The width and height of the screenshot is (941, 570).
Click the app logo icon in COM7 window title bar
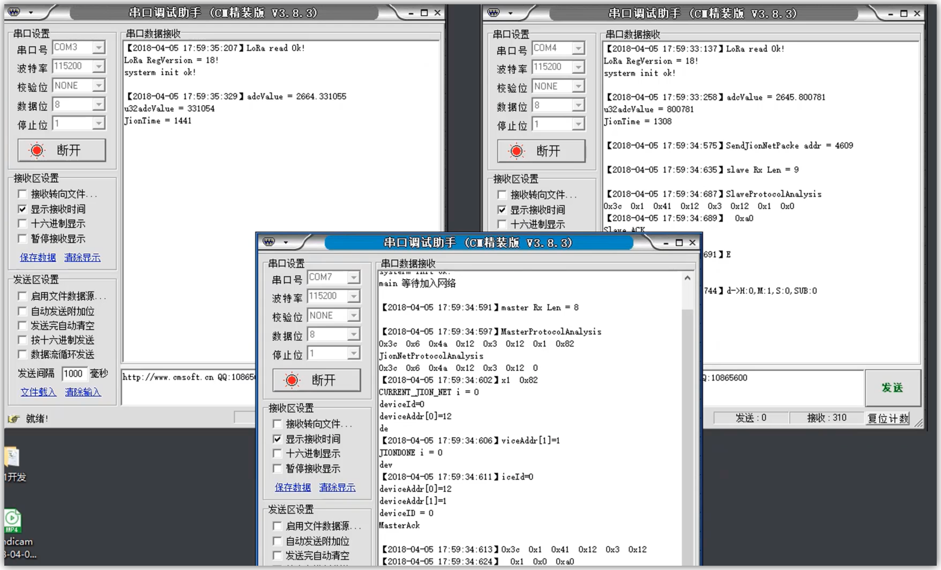click(269, 242)
